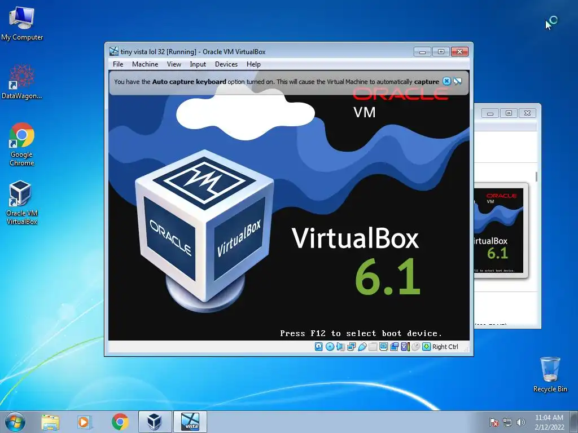Click the green arrow keyboard capture indicator
The height and width of the screenshot is (433, 578).
click(x=426, y=347)
